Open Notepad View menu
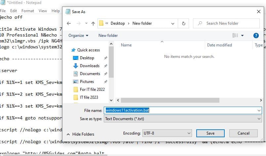This screenshot has height=156, width=266. tap(43, 11)
